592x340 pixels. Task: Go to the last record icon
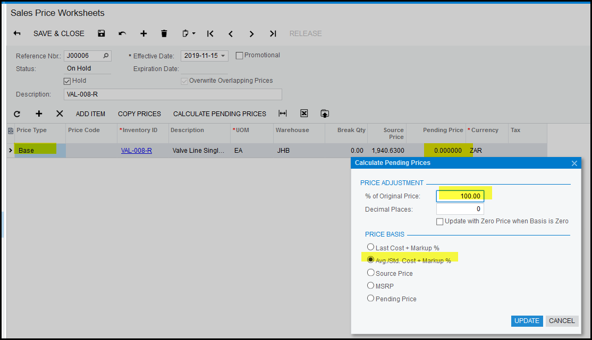coord(273,33)
